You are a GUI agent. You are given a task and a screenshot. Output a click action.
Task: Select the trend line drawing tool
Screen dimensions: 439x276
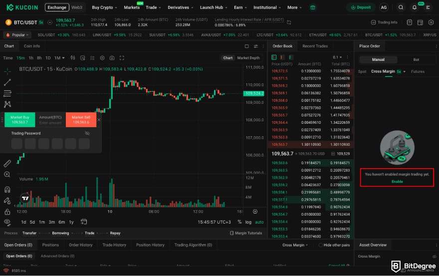point(7,82)
